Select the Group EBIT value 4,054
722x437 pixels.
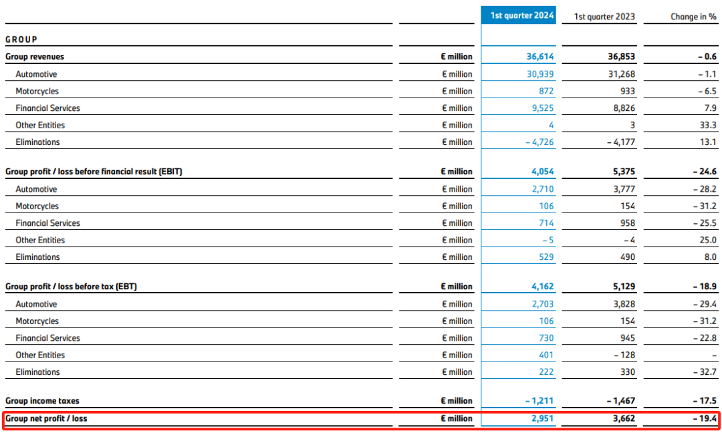coord(542,172)
